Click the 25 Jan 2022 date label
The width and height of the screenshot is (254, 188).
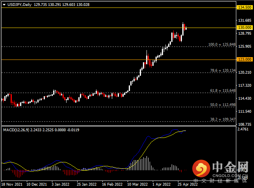click(87, 184)
